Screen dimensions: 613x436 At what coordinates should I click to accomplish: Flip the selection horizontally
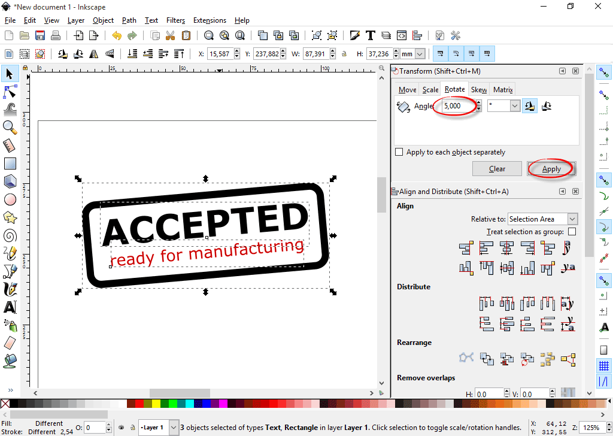(93, 54)
